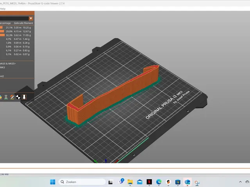Select the 4,7% row percentage
Screen dimensions: 250x187
(x=9, y=39)
